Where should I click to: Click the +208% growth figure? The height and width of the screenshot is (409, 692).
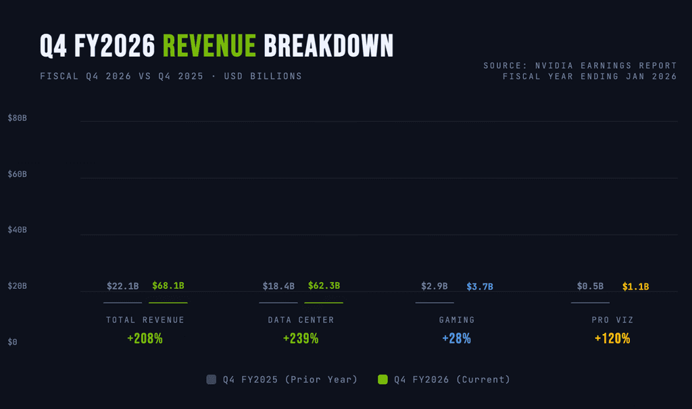(145, 339)
